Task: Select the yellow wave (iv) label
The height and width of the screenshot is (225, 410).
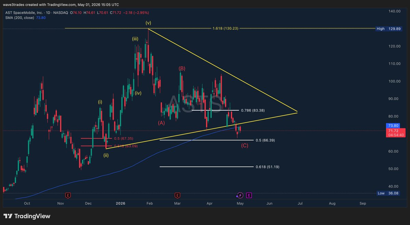Action: [x=138, y=93]
